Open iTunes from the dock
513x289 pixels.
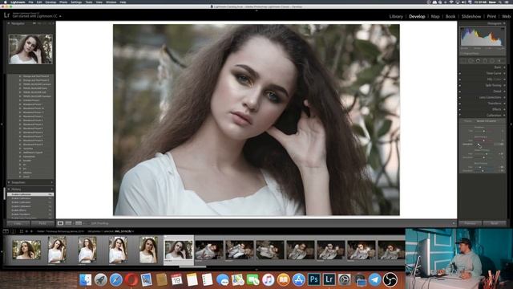coord(268,279)
